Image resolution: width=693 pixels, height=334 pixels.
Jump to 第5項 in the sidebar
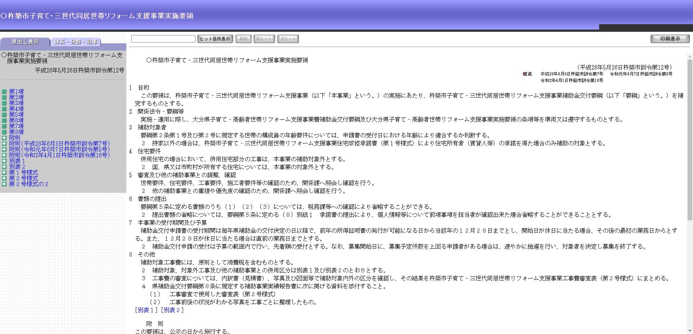coord(16,115)
